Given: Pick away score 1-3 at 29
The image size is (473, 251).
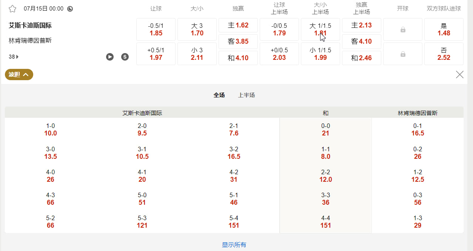Looking at the screenshot, I should point(418,222).
